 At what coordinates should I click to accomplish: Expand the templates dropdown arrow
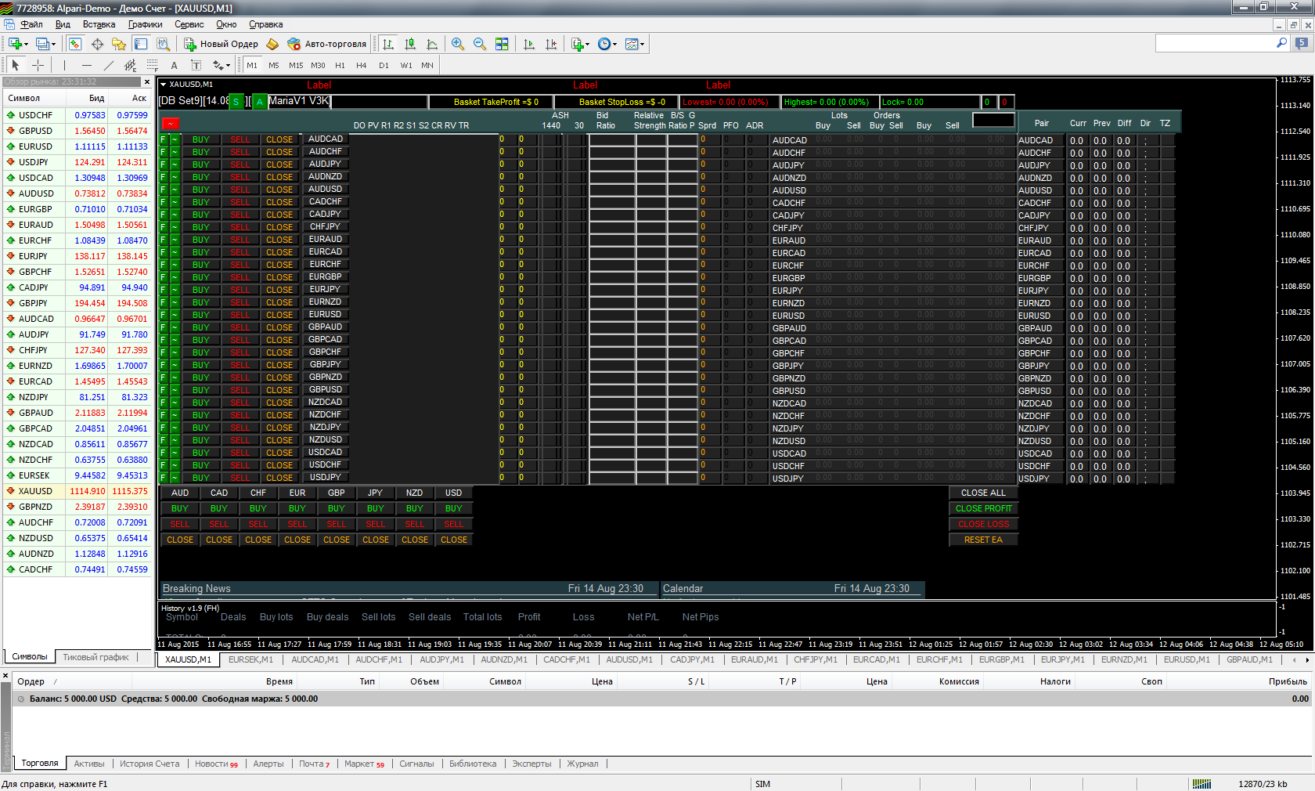643,45
